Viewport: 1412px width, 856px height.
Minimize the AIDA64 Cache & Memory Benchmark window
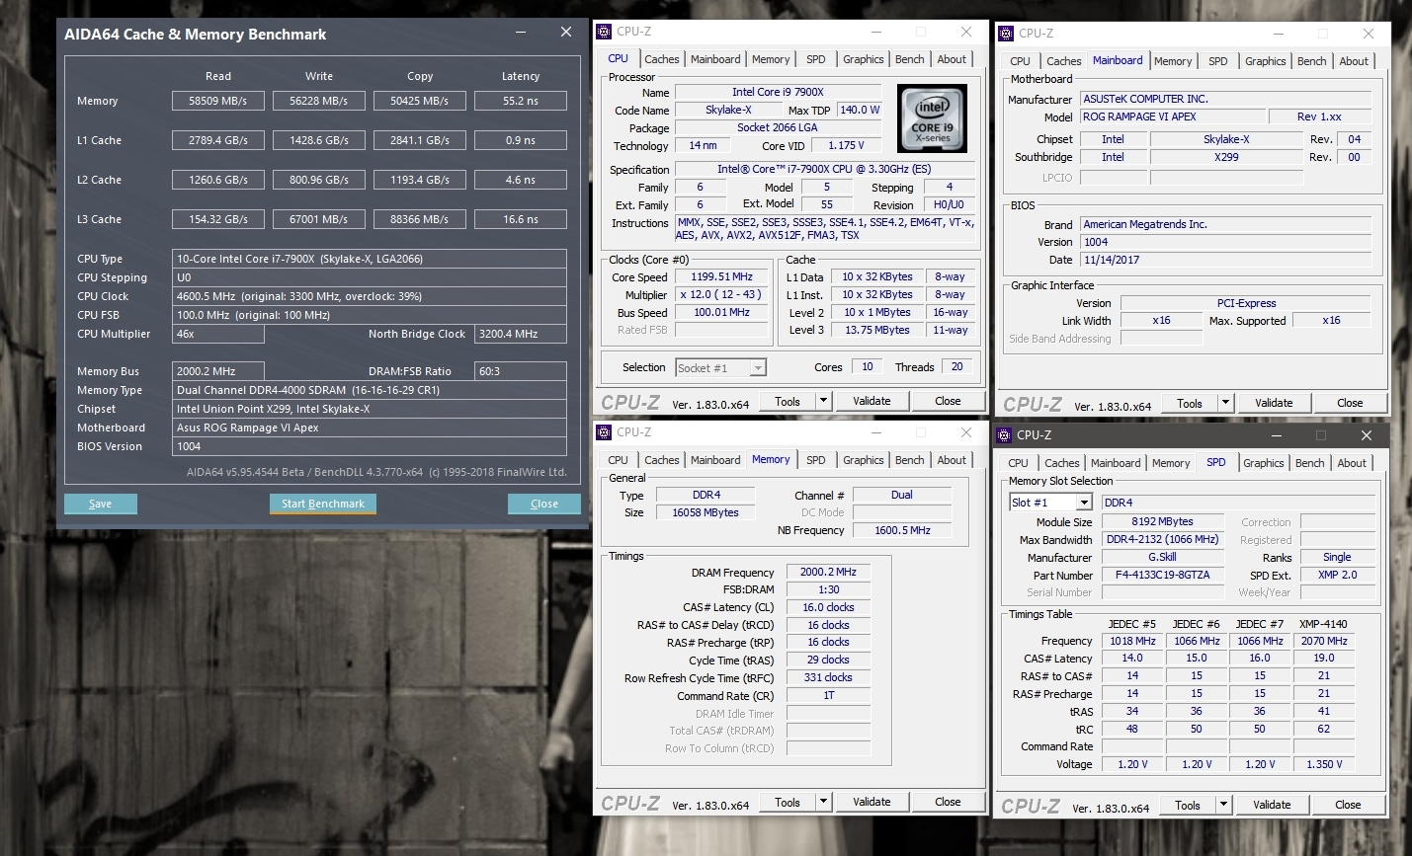pyautogui.click(x=521, y=33)
